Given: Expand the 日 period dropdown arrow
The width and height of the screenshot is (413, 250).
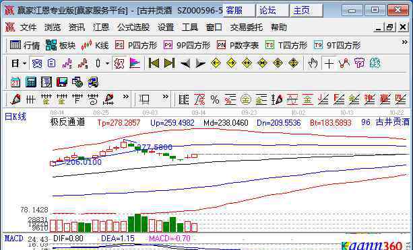Looking at the screenshot, I should [24, 63].
